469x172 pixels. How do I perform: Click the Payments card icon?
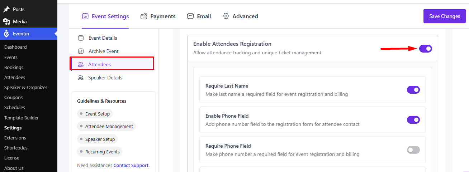pyautogui.click(x=144, y=16)
